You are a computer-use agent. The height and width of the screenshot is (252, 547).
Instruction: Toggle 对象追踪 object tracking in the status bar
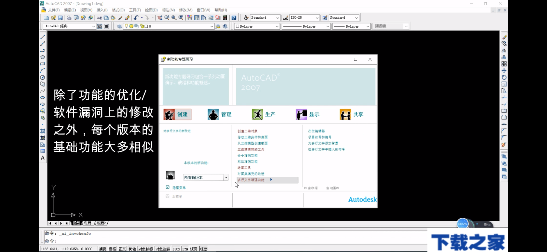coord(163,249)
